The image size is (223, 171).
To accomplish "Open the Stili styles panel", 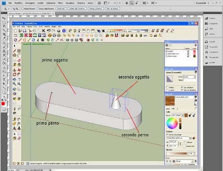I will pyautogui.click(x=211, y=29).
